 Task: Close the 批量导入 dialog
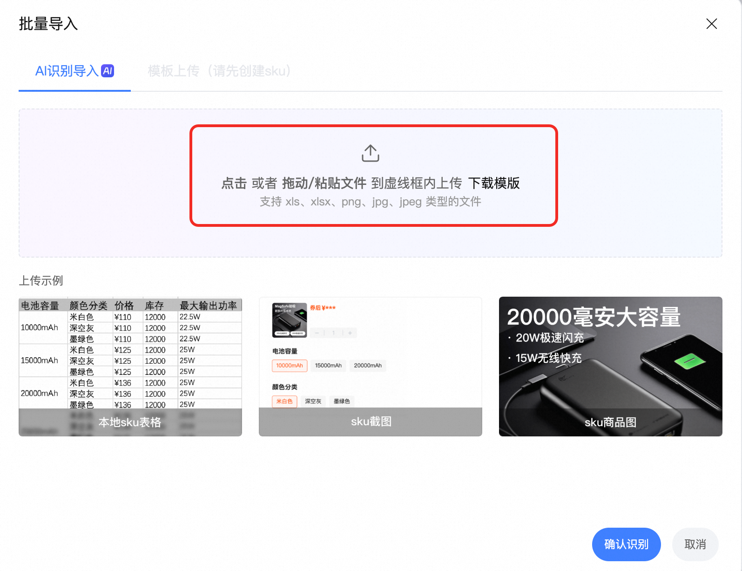click(x=711, y=24)
